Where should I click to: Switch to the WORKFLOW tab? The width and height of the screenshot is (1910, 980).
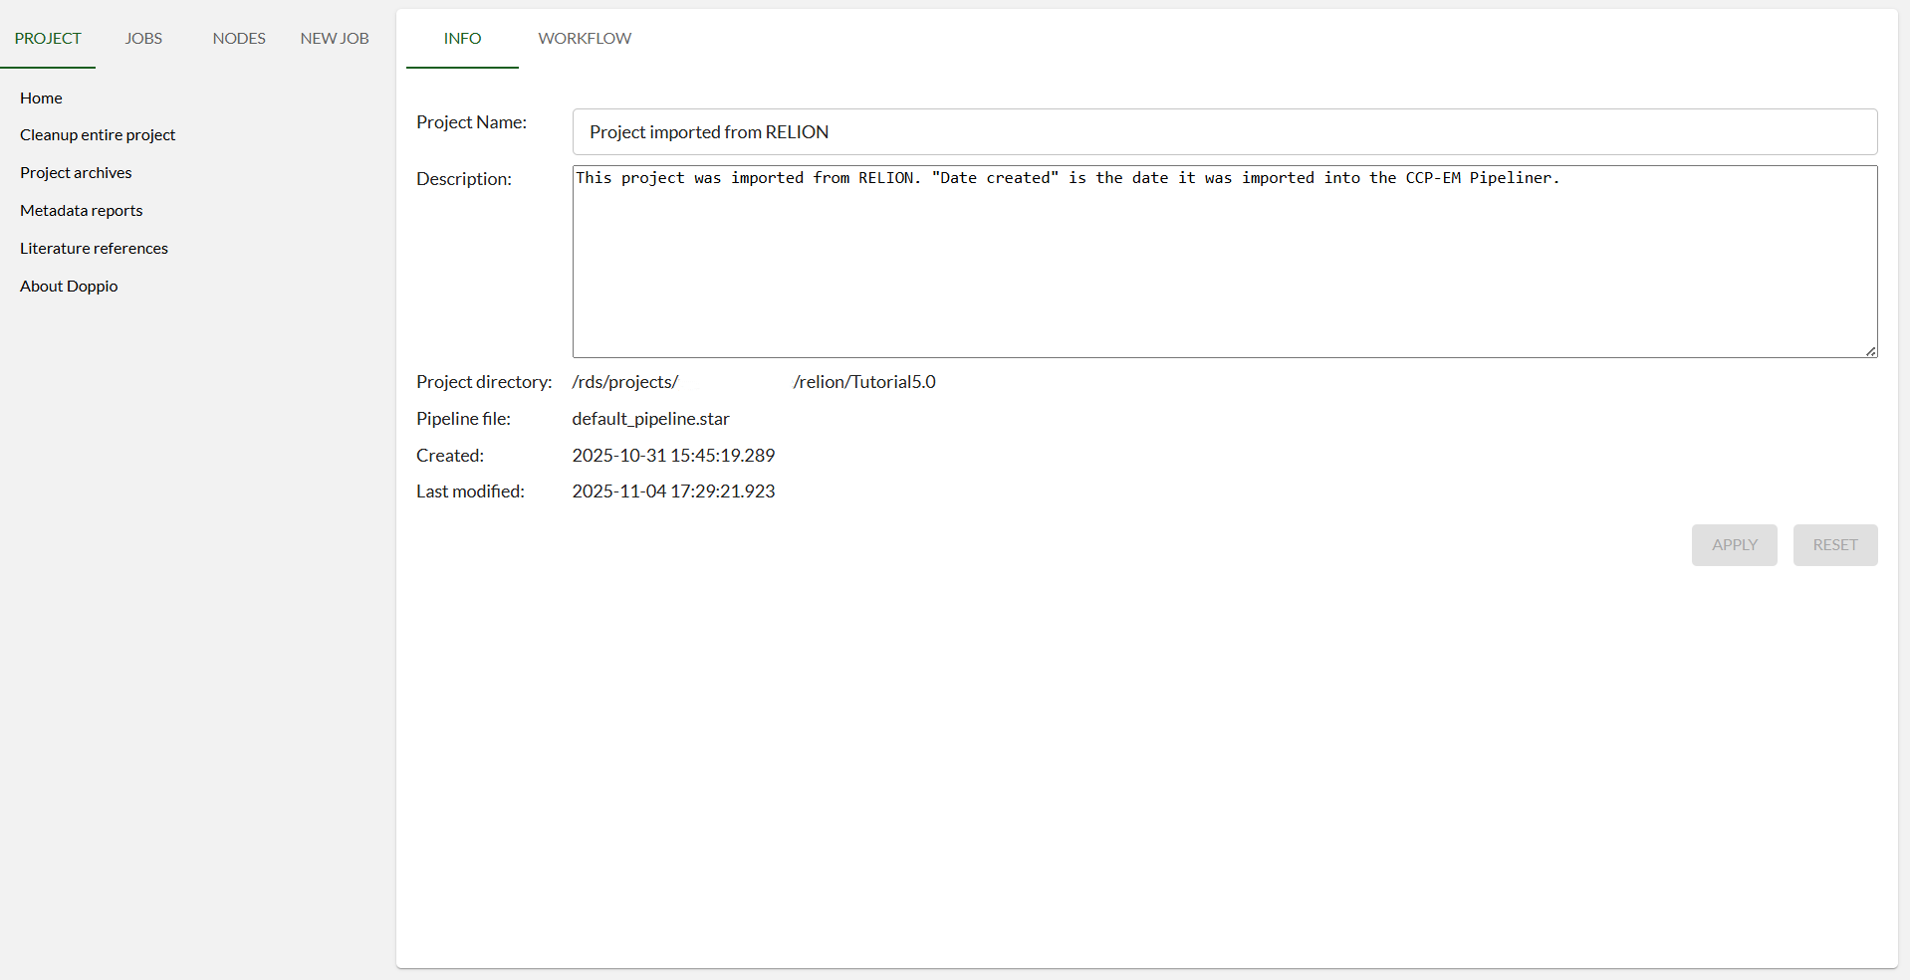(585, 38)
